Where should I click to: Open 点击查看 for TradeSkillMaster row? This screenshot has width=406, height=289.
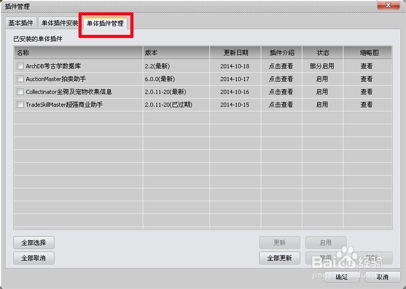coord(281,105)
